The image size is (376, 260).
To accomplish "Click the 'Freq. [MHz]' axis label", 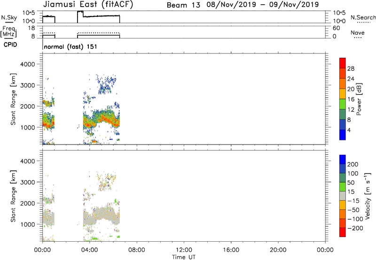I will [9, 31].
